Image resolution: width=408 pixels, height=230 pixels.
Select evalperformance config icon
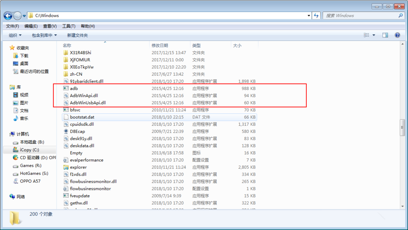click(66, 160)
